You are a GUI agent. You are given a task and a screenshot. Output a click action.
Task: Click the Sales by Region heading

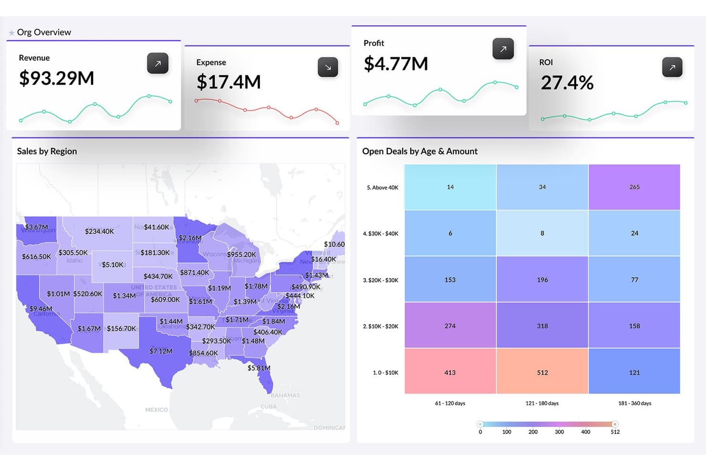tap(47, 151)
